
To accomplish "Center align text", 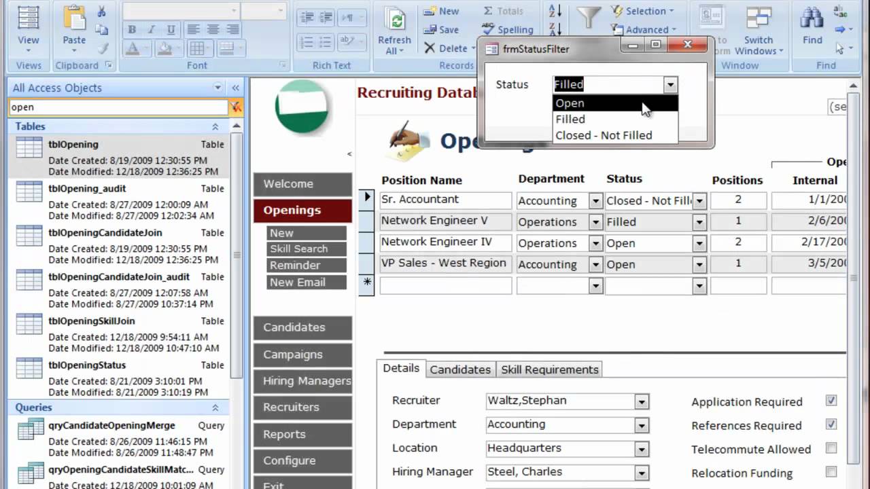I will coord(213,29).
